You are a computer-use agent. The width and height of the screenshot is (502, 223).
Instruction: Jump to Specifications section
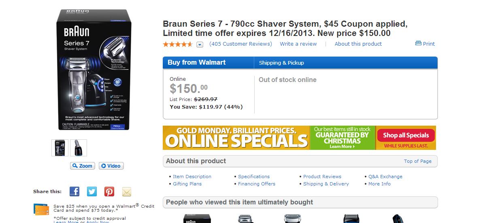click(254, 177)
